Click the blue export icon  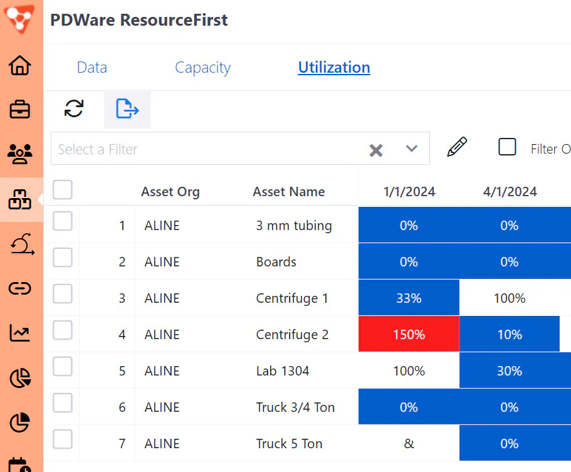click(127, 108)
